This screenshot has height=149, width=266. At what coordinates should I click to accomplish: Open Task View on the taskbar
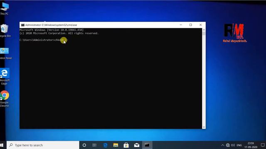pos(94,145)
